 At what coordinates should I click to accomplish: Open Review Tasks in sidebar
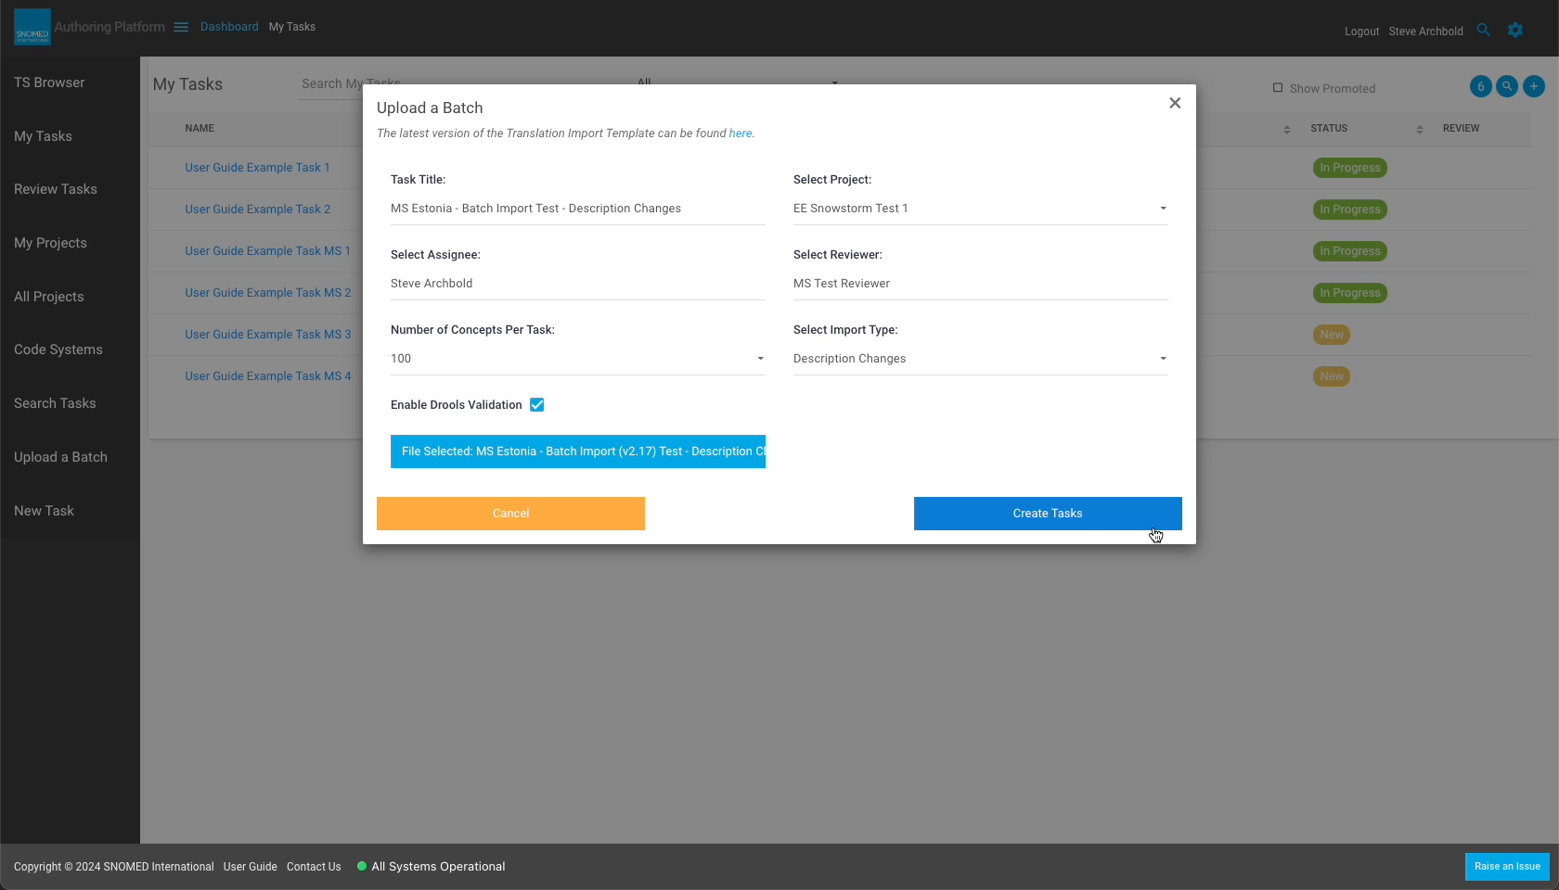56,189
